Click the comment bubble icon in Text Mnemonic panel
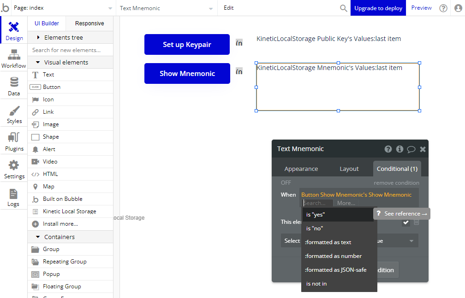465x298 pixels. point(411,149)
